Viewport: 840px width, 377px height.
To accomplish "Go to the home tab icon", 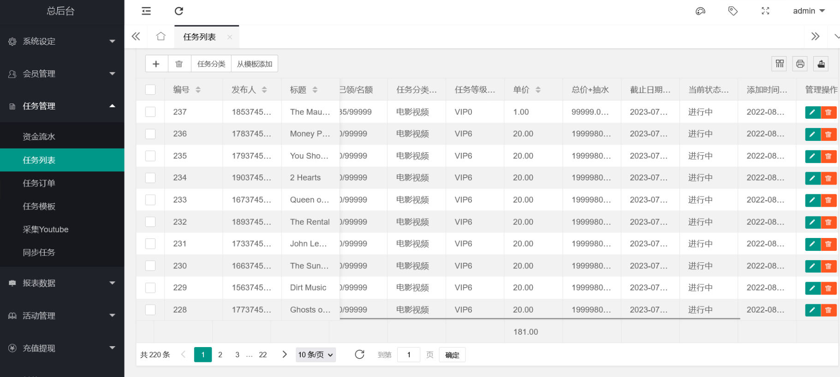I will tap(161, 36).
